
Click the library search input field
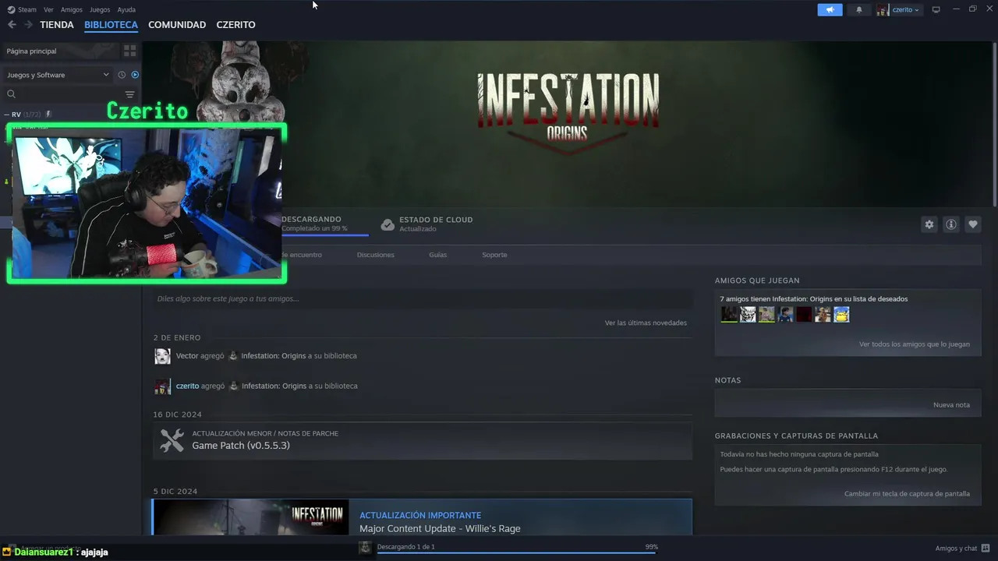click(x=69, y=94)
